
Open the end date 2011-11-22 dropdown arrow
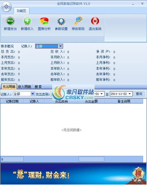click(x=130, y=94)
